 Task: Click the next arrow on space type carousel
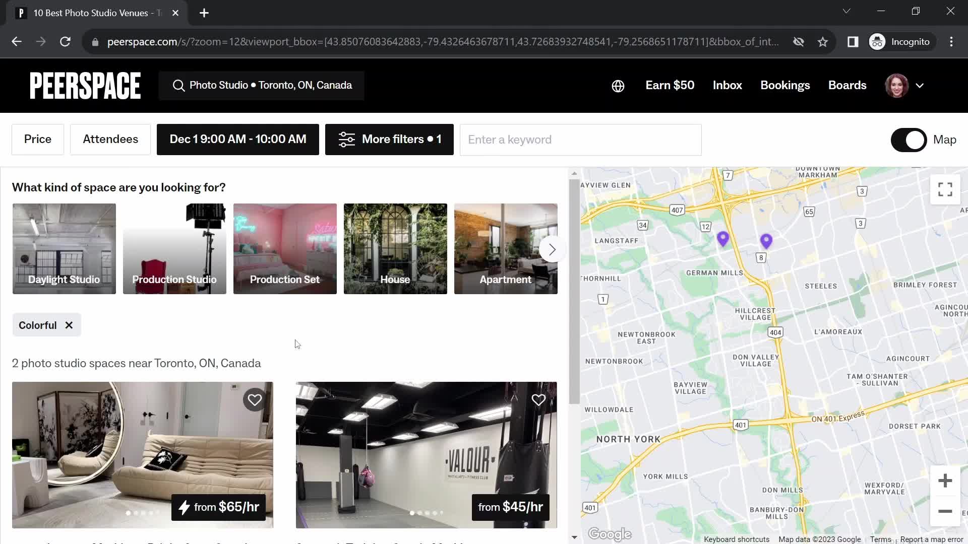coord(552,249)
